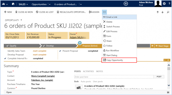Expand the Opportunities dropdown arrow
This screenshot has height=95, width=172.
(50, 4)
